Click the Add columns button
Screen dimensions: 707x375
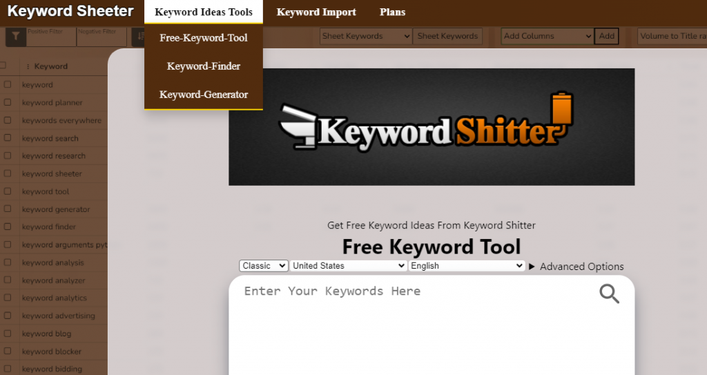click(606, 36)
